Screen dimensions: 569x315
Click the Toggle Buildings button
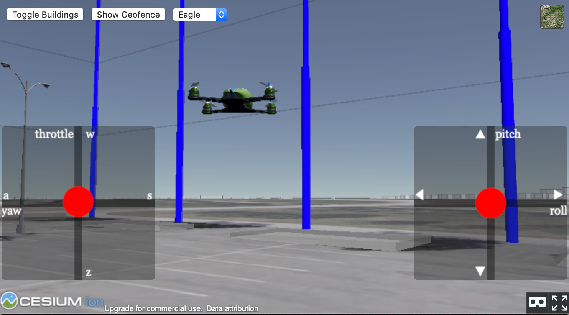point(45,15)
